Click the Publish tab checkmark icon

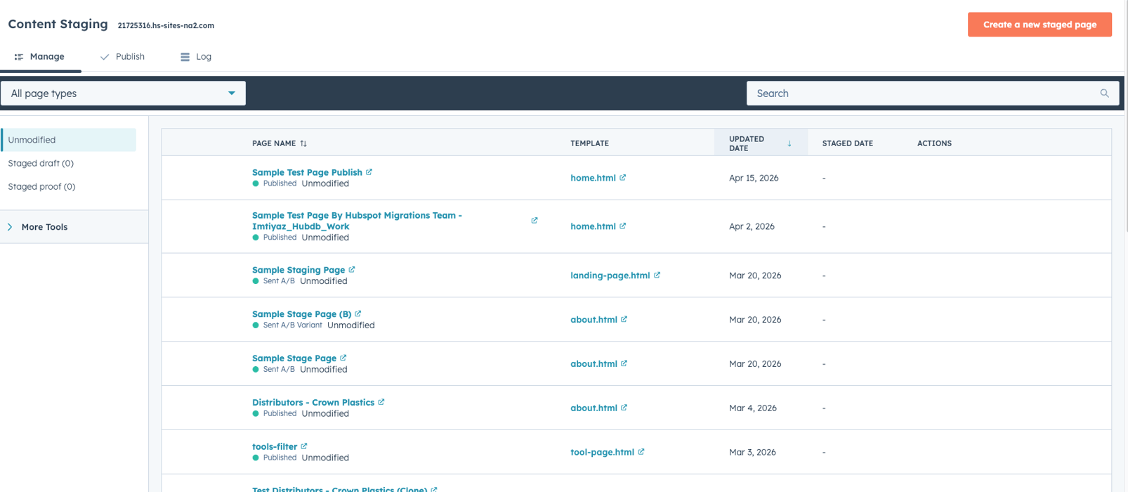click(105, 57)
